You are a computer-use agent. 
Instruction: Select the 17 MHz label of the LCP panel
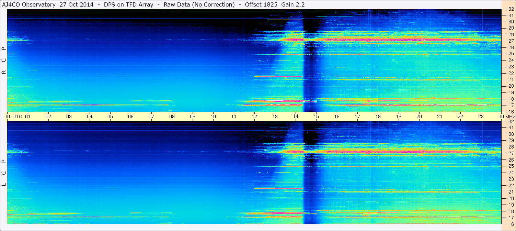tap(511, 218)
